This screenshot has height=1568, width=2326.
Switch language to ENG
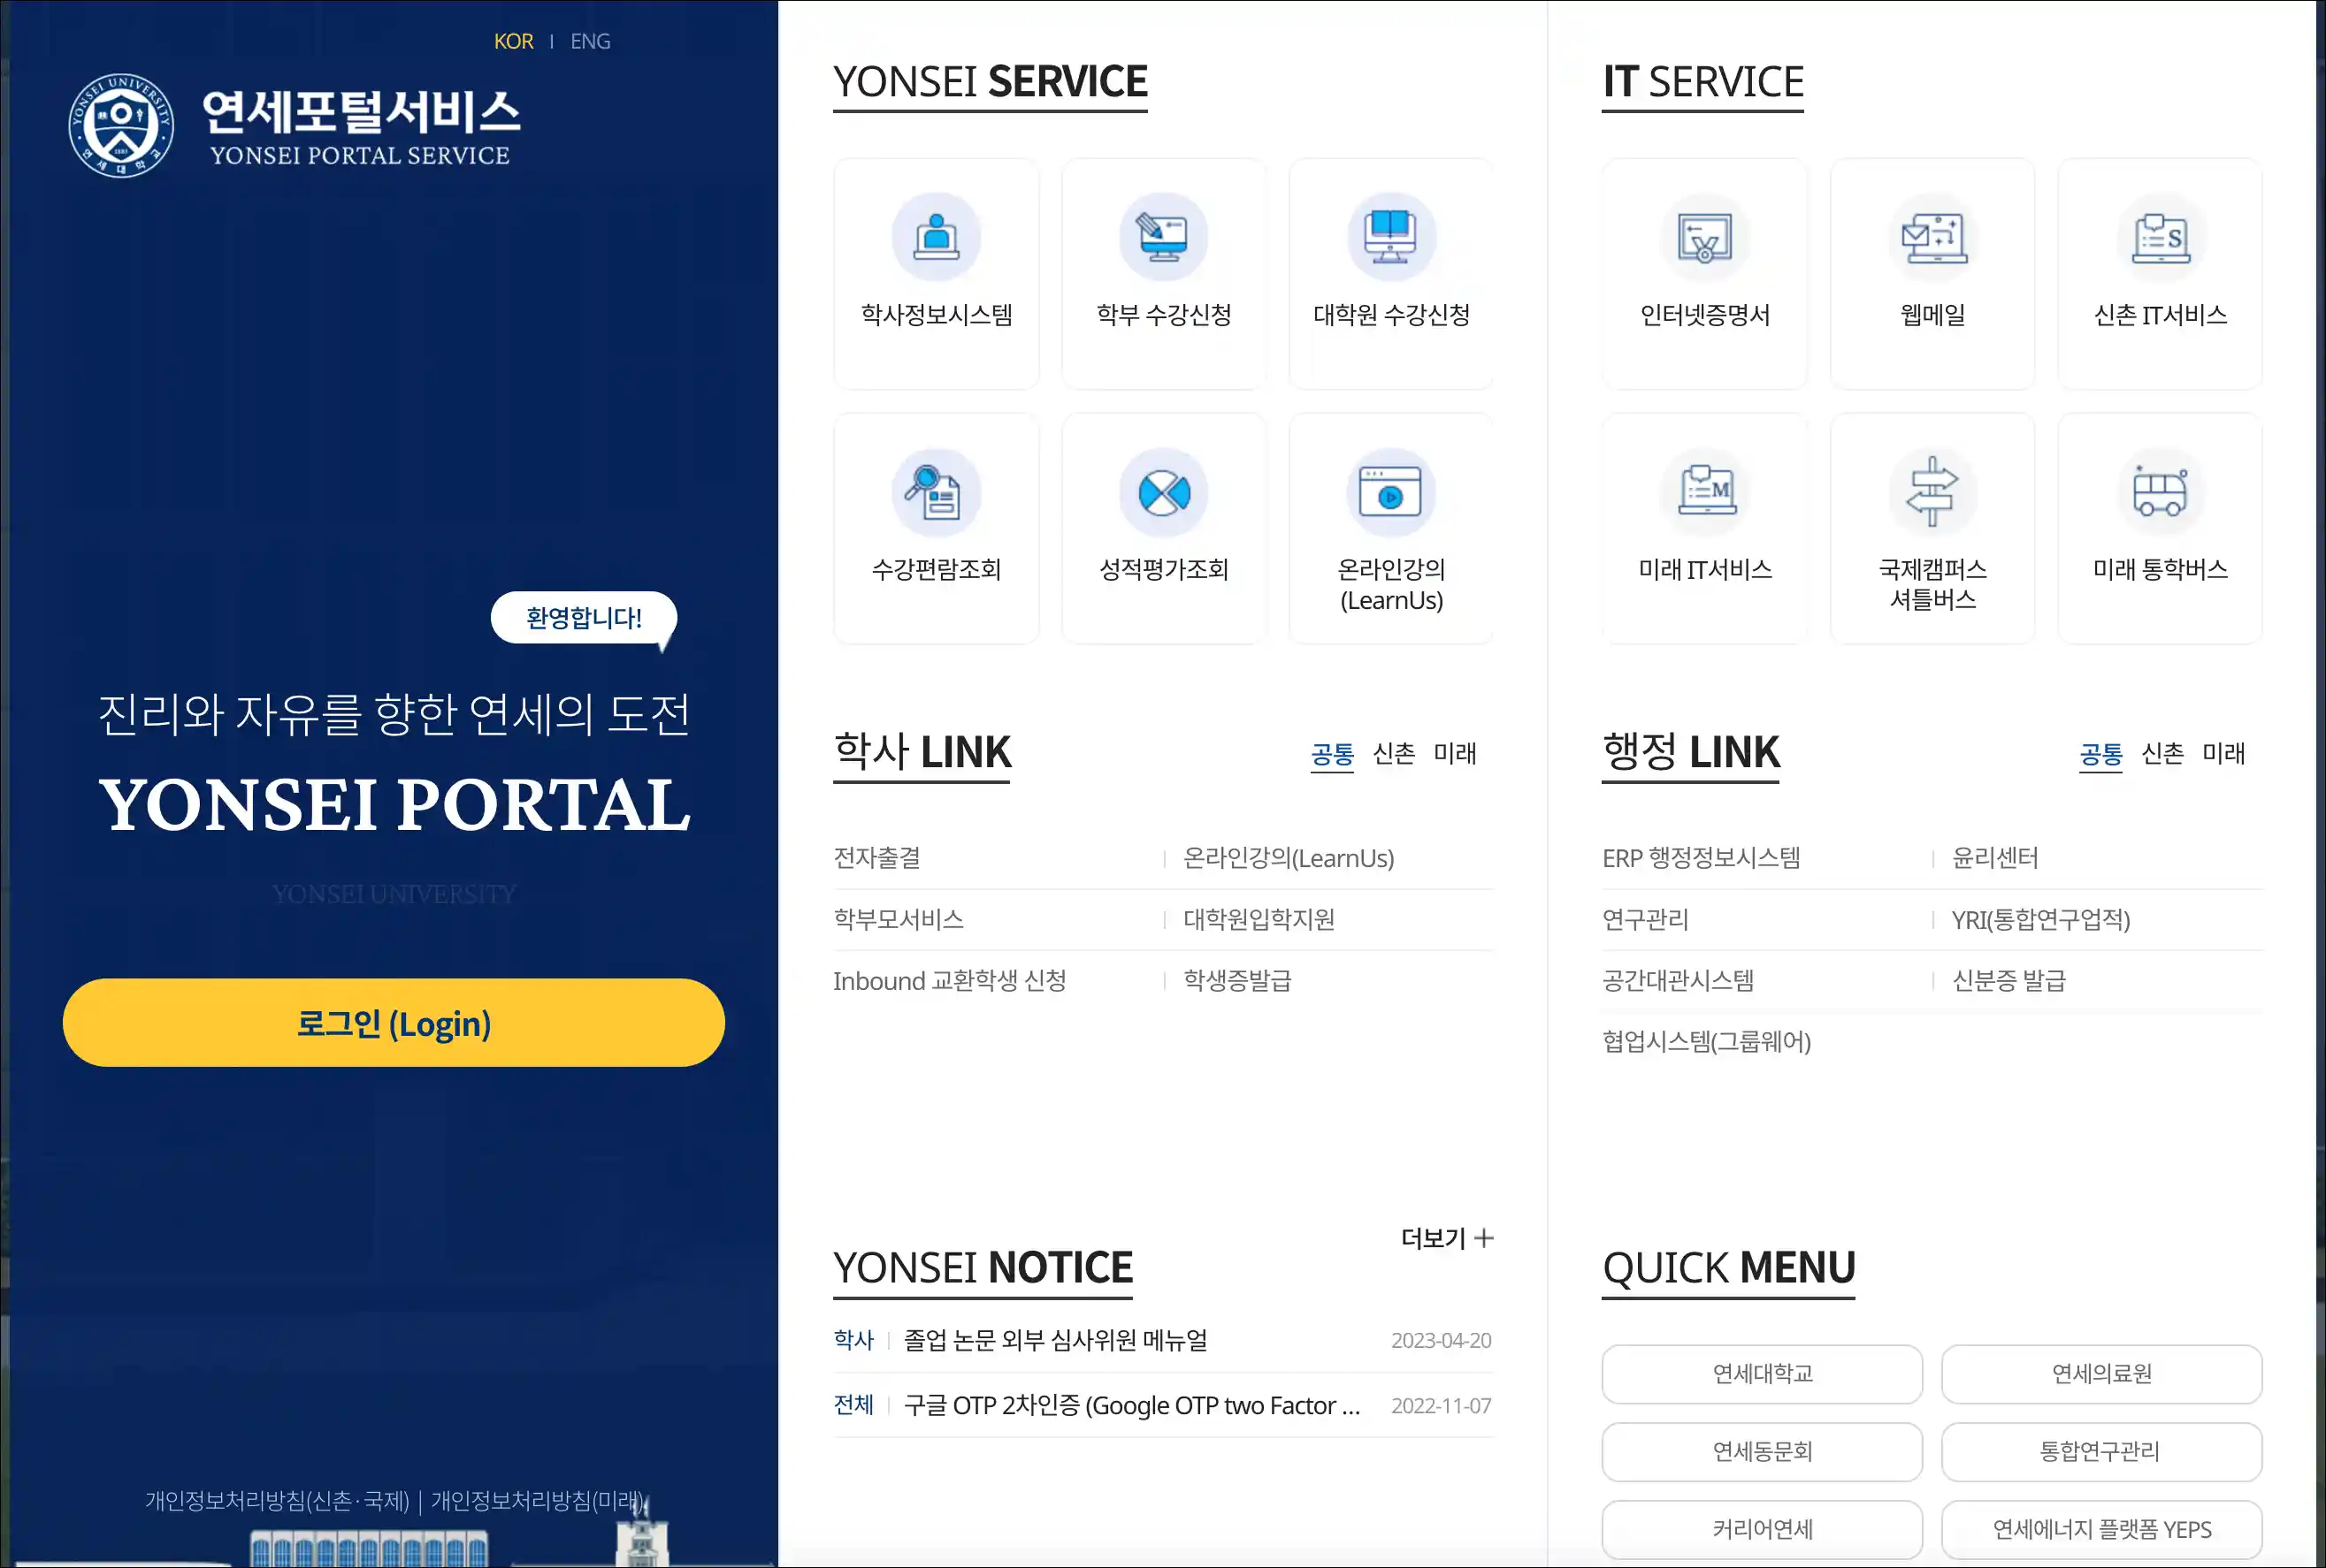click(590, 41)
